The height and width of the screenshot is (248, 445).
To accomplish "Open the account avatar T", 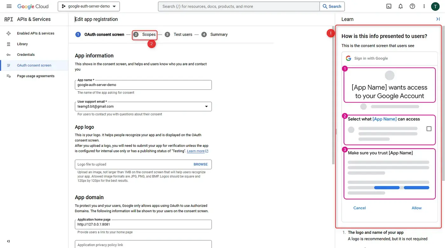I will pos(435,6).
